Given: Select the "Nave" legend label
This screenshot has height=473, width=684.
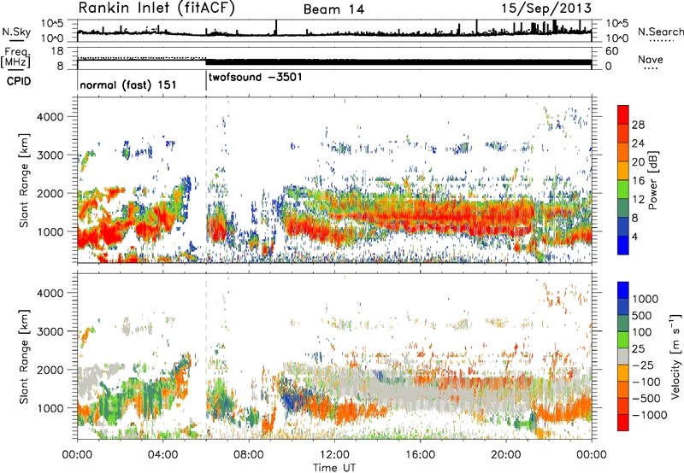Looking at the screenshot, I should coord(651,60).
